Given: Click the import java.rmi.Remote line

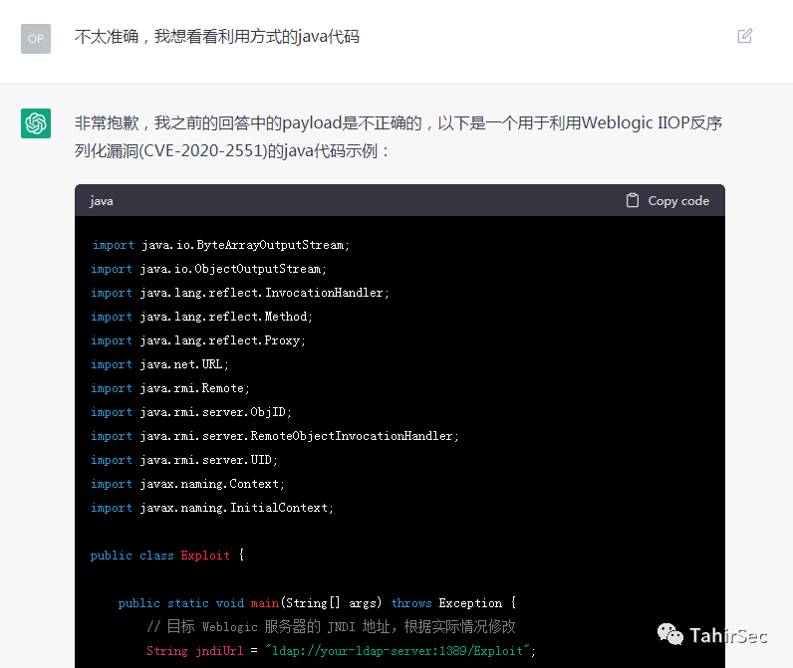Looking at the screenshot, I should 170,388.
